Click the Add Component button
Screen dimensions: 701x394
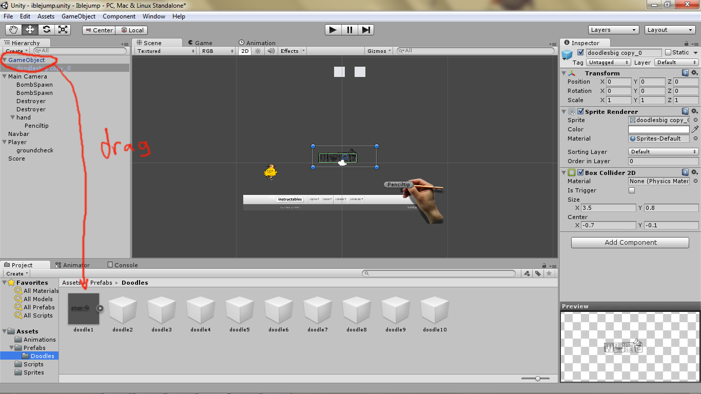[x=630, y=242]
